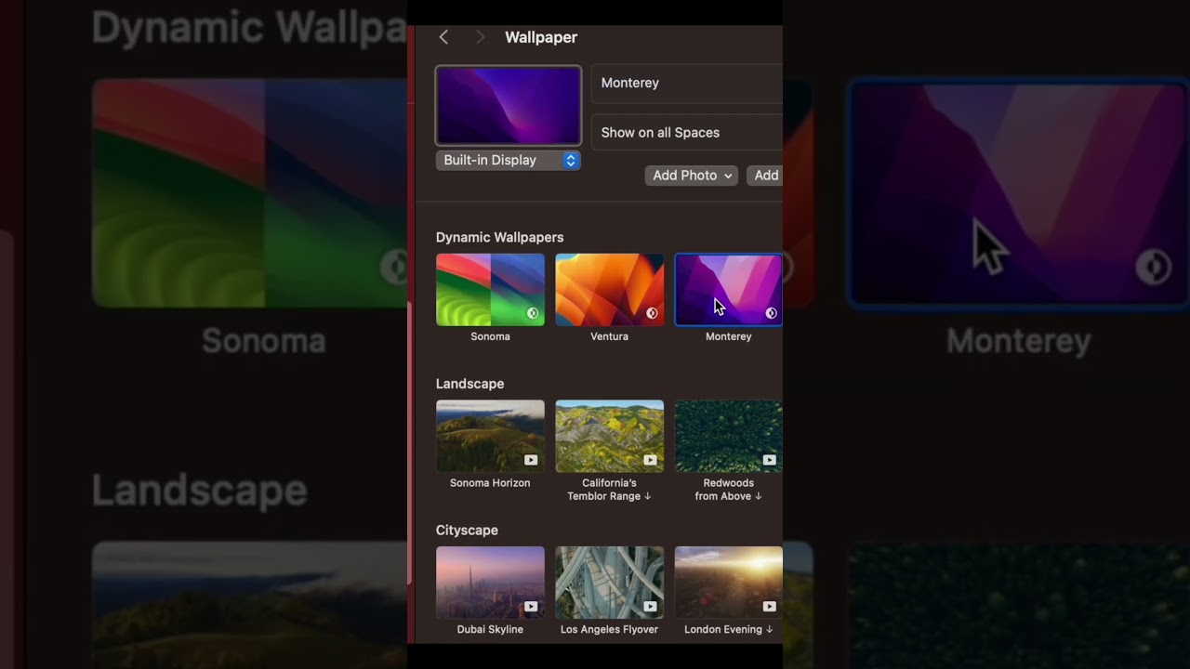Click the Landscape section heading
This screenshot has height=669, width=1190.
tap(469, 384)
